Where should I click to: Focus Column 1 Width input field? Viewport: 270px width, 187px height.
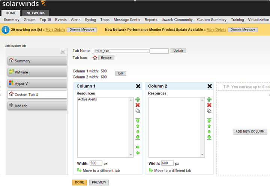(96, 163)
